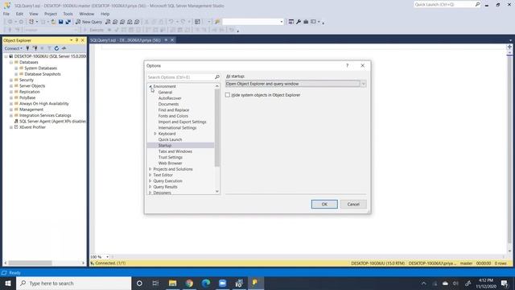Click the Search Options input field
The image size is (515, 290).
[180, 77]
